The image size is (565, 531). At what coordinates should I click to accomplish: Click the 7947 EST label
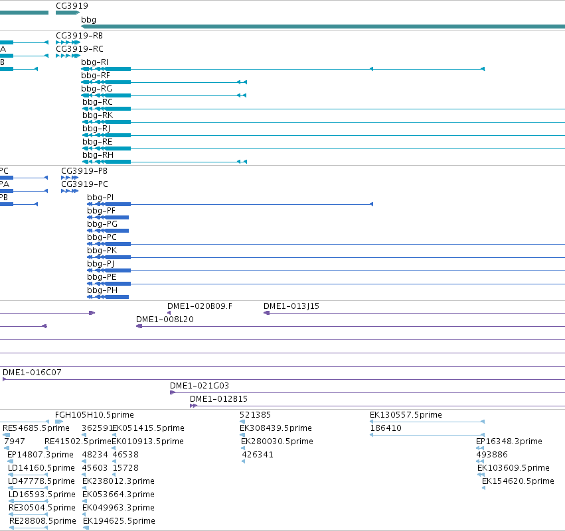15,442
